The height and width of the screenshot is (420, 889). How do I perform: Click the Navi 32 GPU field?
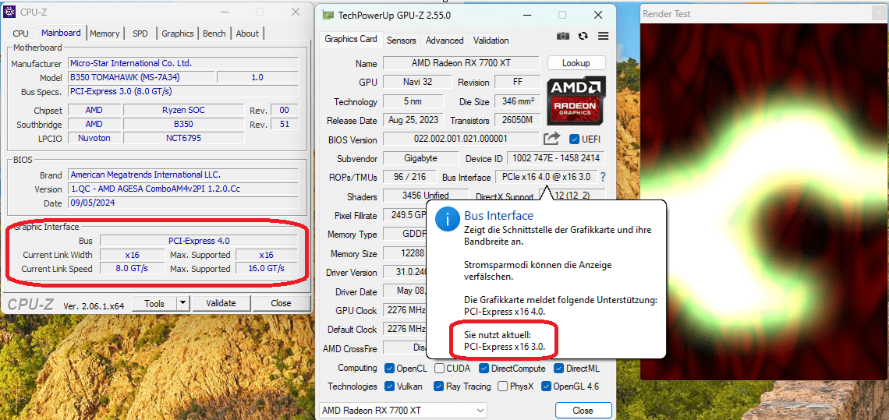tap(419, 82)
